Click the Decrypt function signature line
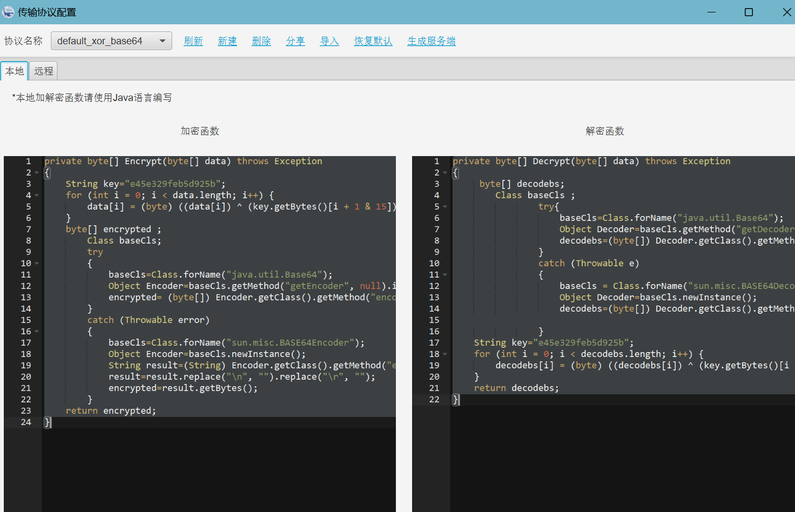Screen dimensions: 795x512 [591, 161]
